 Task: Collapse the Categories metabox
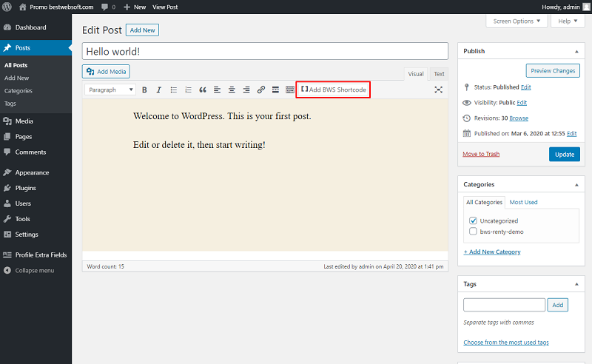[x=576, y=185]
